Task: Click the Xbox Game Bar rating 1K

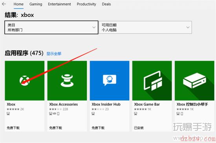Action: [x=143, y=109]
